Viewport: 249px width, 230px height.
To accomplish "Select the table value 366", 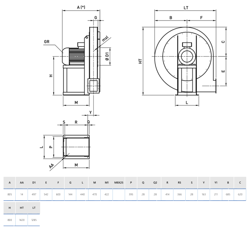I will (x=179, y=195).
